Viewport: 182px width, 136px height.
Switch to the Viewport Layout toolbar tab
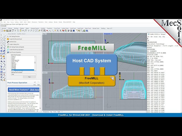[x=35, y=28]
